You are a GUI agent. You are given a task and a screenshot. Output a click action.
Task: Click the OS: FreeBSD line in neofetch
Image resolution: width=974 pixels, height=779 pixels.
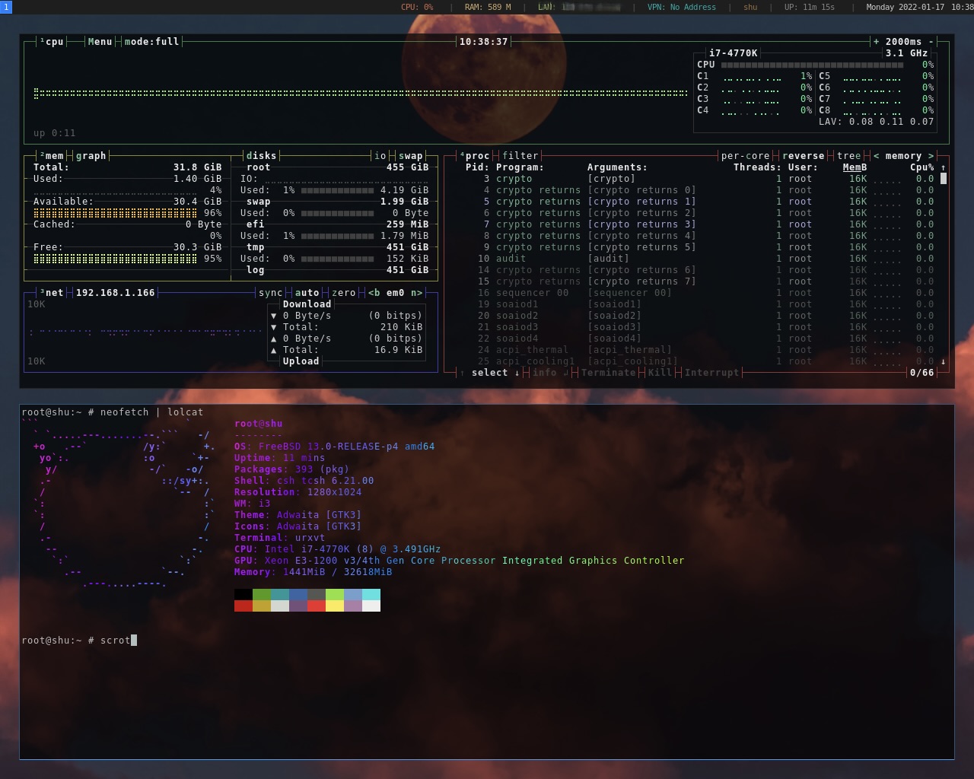click(334, 447)
